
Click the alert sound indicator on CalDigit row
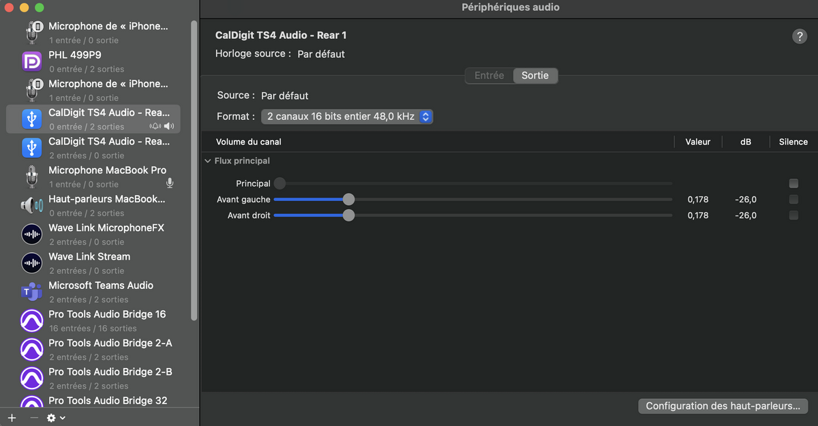(155, 127)
